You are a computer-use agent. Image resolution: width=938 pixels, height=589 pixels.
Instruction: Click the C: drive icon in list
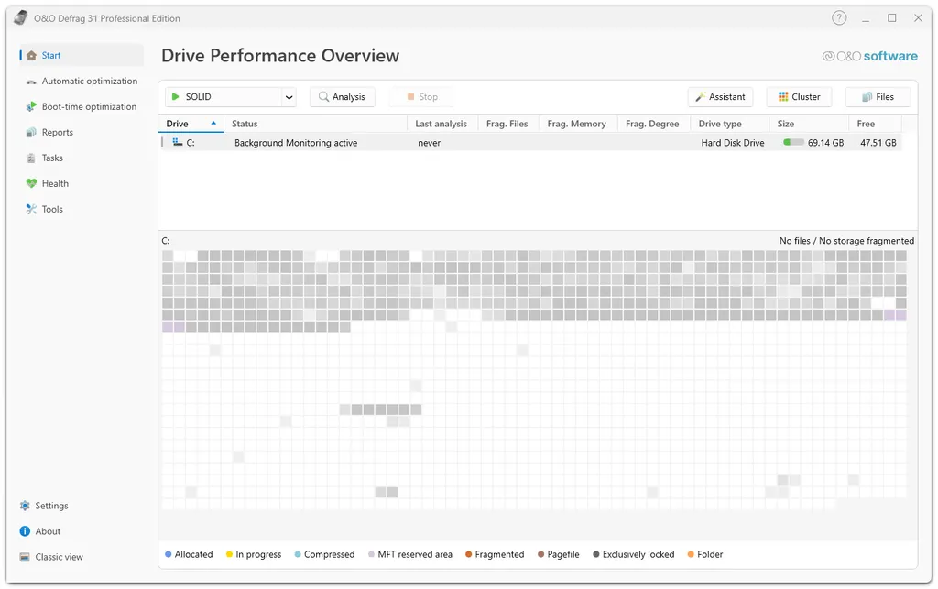coord(177,142)
